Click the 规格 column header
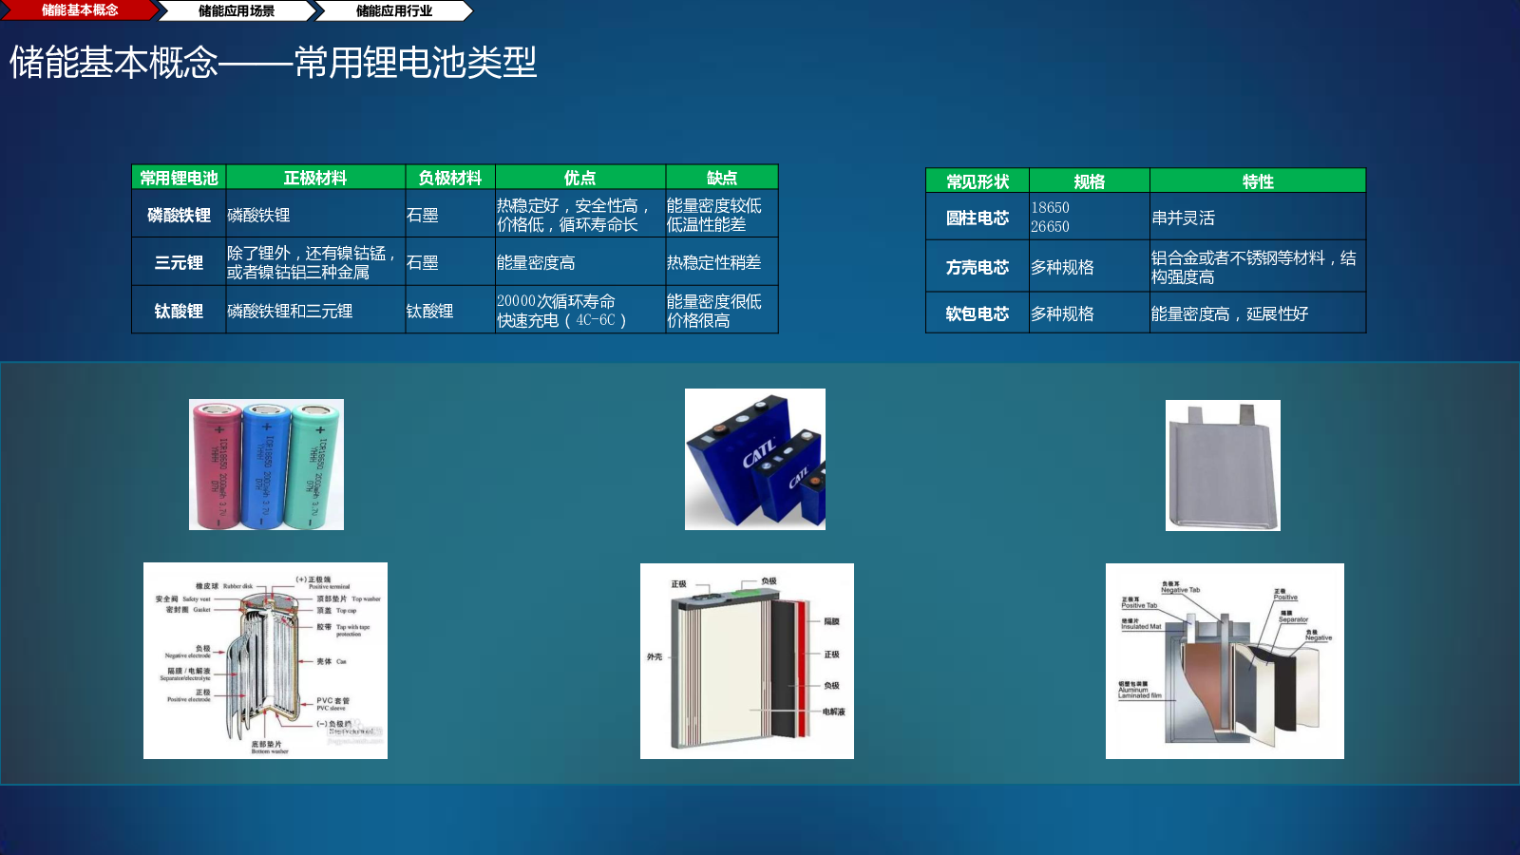 [1090, 180]
